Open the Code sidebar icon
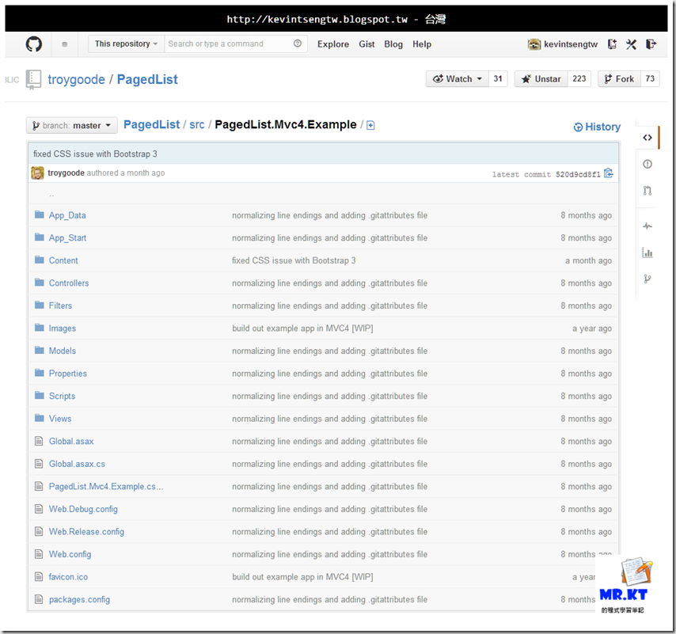The width and height of the screenshot is (676, 634). coord(648,138)
